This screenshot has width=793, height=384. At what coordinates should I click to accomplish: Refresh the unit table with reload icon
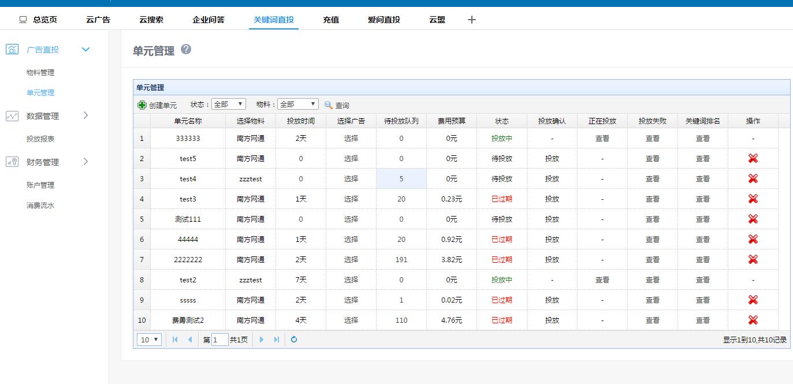294,340
